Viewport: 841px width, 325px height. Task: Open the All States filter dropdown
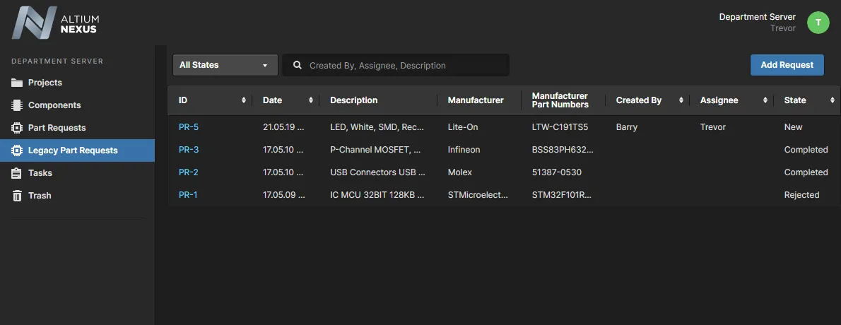(x=225, y=65)
